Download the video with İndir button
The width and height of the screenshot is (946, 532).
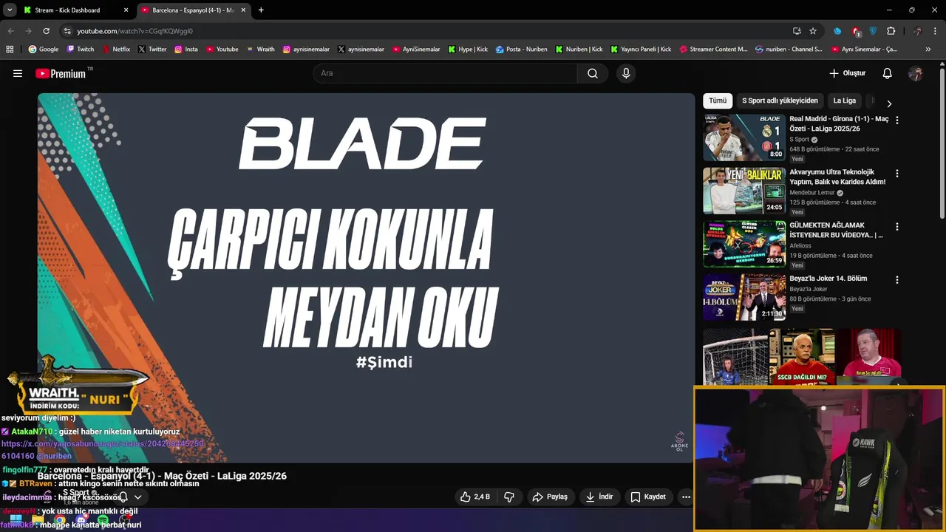(x=599, y=497)
